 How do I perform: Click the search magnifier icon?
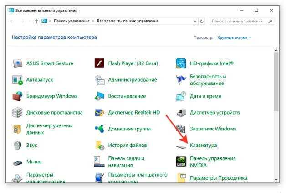[x=271, y=21]
